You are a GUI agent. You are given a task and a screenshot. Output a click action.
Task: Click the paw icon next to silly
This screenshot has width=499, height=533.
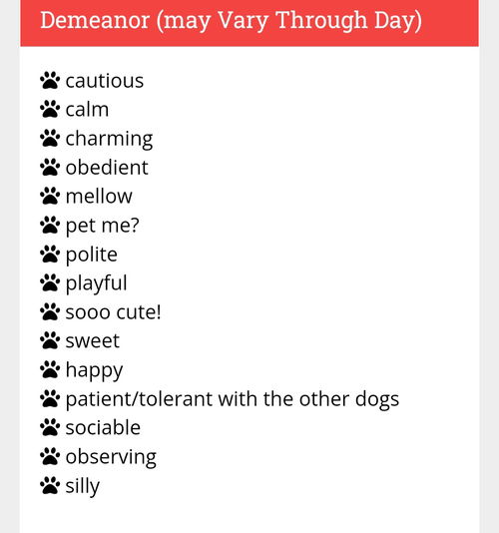[x=50, y=485]
